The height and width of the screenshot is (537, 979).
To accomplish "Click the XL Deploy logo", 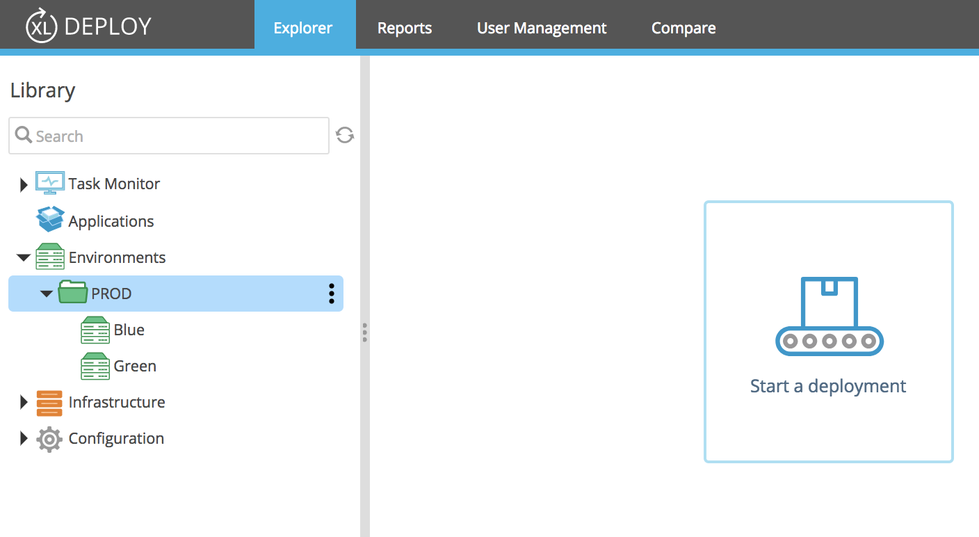I will (x=88, y=26).
